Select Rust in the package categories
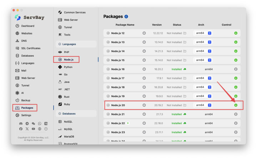 click(x=64, y=97)
